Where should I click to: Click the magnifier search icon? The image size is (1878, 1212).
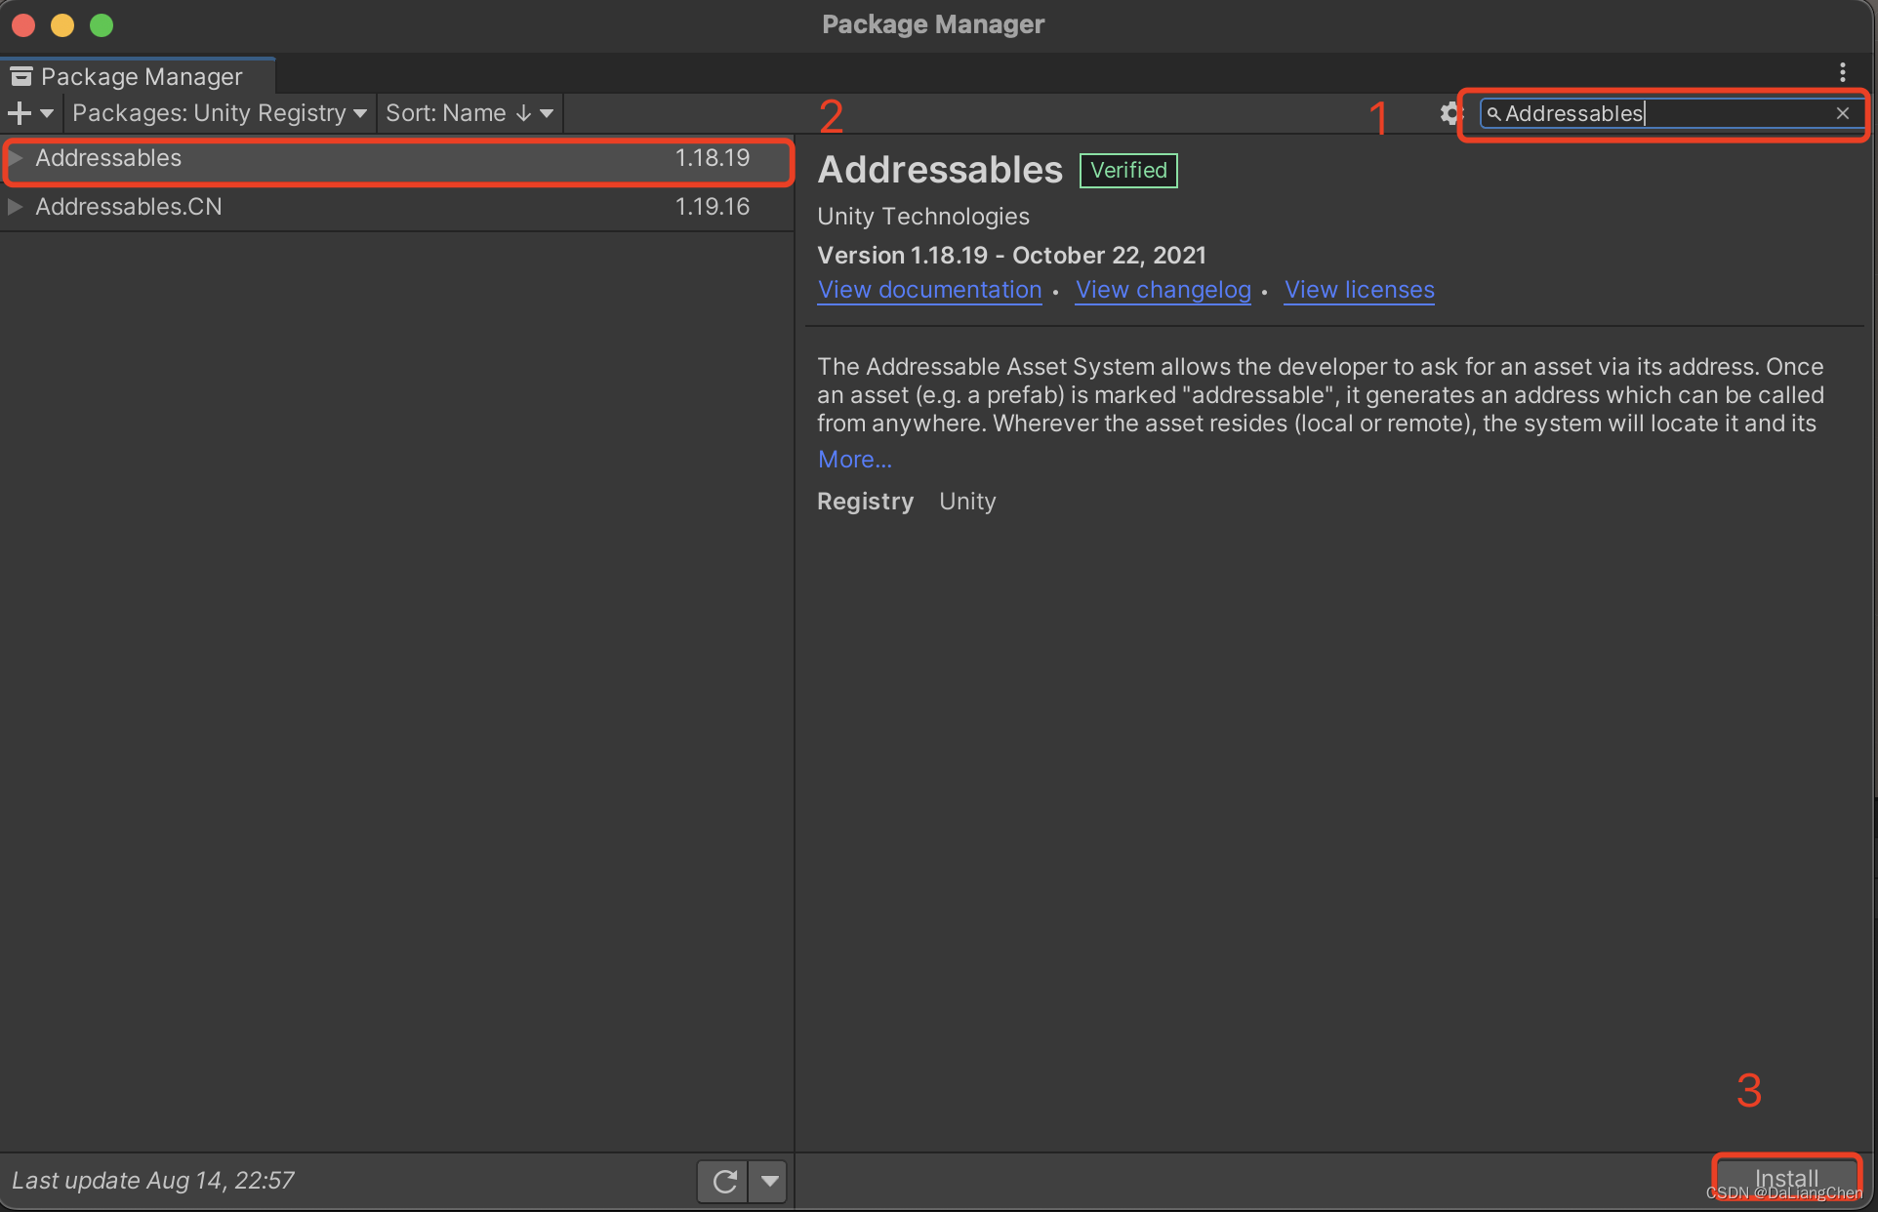coord(1492,114)
